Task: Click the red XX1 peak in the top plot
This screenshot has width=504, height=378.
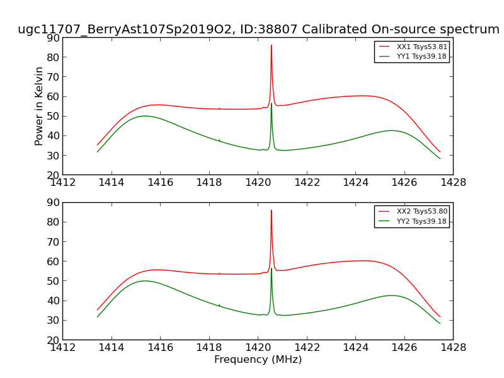Action: 272,46
